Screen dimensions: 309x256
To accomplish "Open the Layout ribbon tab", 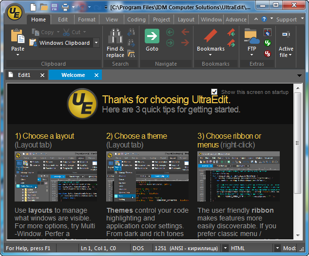I will [186, 19].
